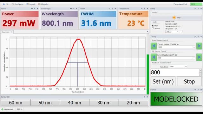
Task: Close the FWHM panel
Action: 115,9
